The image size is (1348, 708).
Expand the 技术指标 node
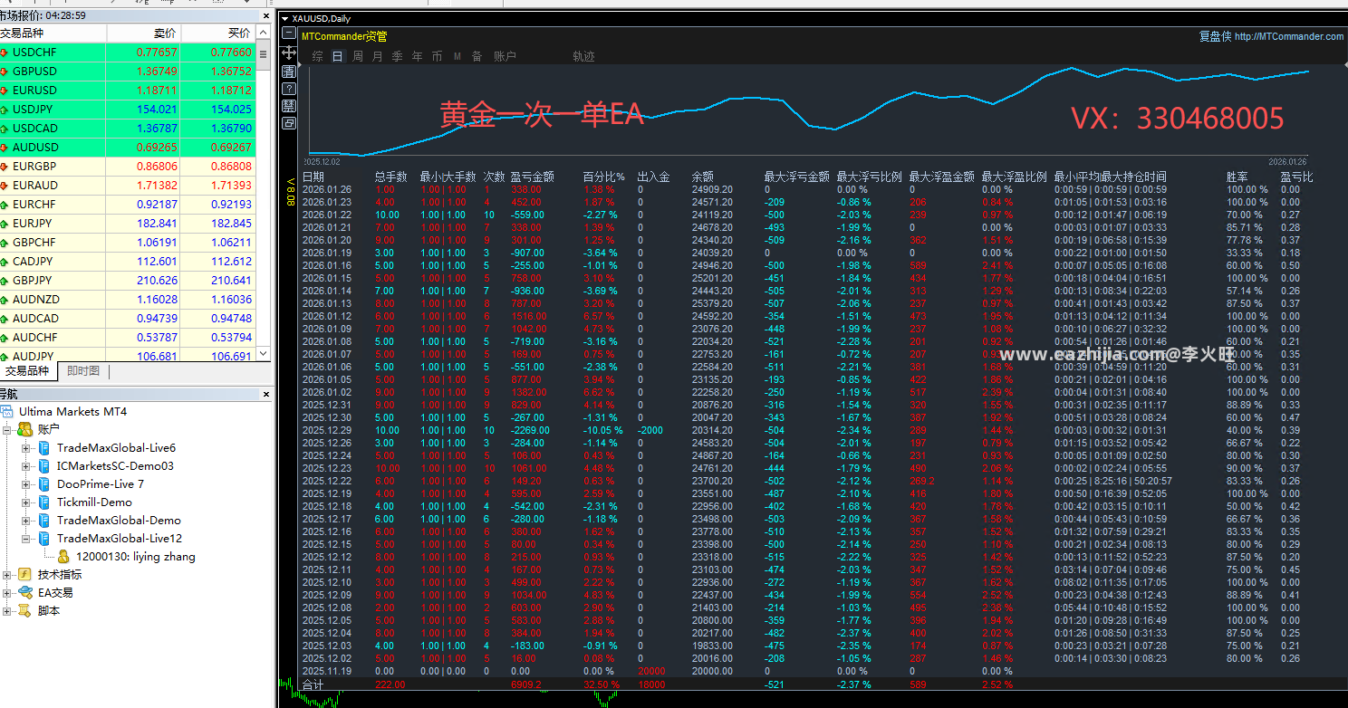pyautogui.click(x=7, y=575)
